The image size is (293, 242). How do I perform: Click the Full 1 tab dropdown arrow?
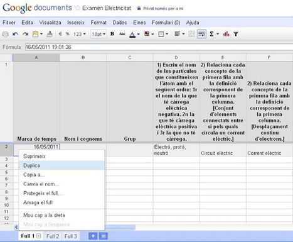39,236
